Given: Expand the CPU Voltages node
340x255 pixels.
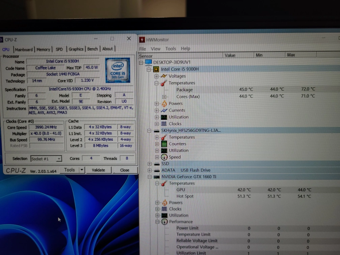Looking at the screenshot, I should (x=157, y=76).
